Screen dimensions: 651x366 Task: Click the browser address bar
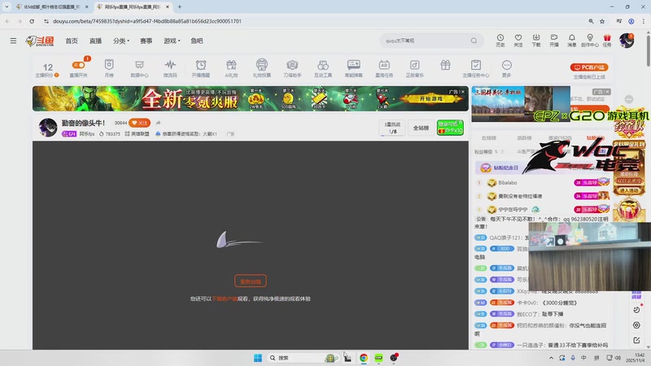click(x=316, y=21)
